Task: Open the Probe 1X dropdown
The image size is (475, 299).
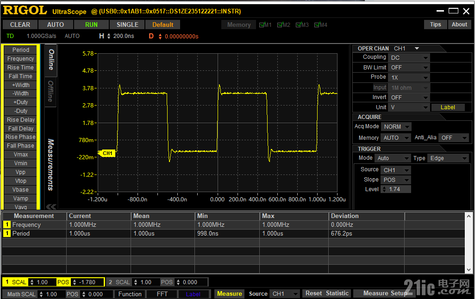Action: 409,78
